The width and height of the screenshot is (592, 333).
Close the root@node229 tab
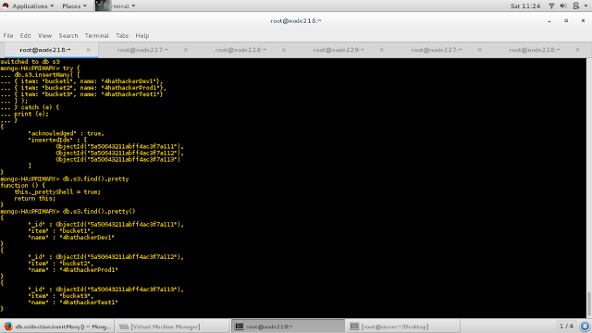[382, 50]
